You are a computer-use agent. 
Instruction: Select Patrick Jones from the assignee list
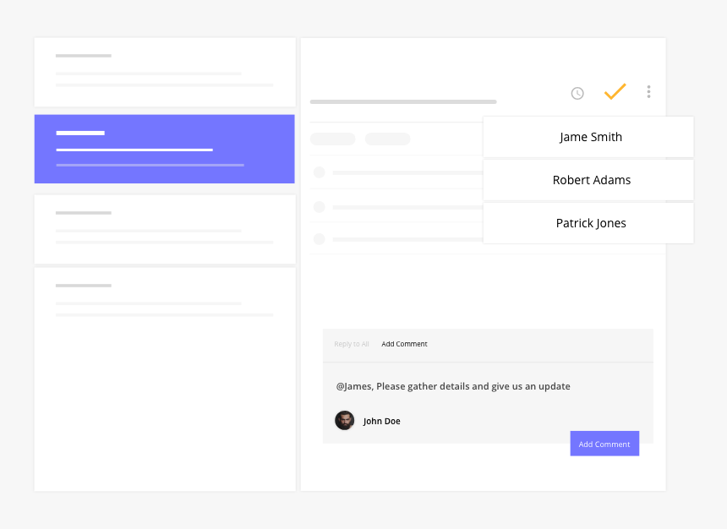590,222
